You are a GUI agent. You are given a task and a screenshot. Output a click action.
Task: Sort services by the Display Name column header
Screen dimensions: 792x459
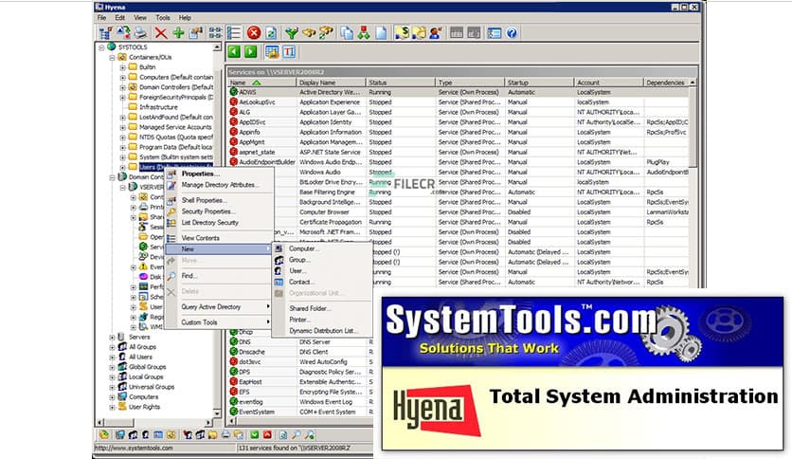coord(331,83)
